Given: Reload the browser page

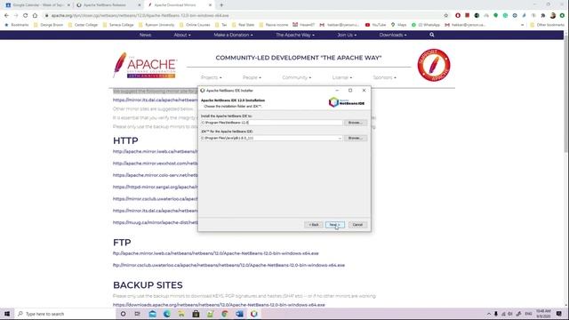Looking at the screenshot, I should pos(25,16).
